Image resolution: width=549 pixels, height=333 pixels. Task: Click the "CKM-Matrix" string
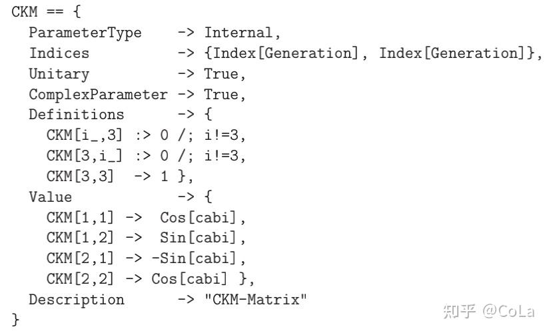[256, 299]
